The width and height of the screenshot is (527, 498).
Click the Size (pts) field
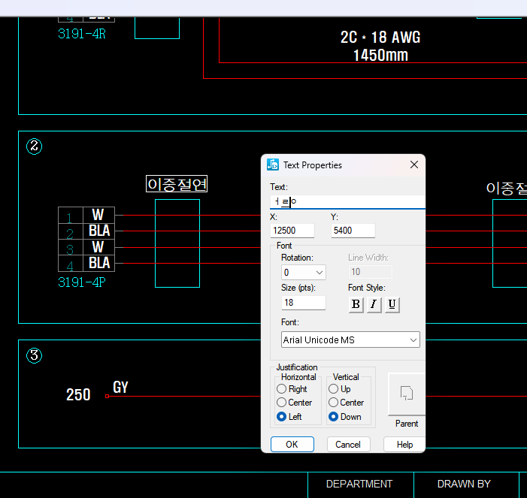point(303,303)
